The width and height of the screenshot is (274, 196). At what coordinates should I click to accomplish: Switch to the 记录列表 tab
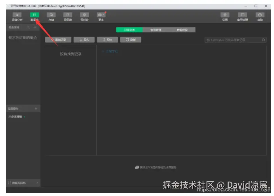coord(129,30)
